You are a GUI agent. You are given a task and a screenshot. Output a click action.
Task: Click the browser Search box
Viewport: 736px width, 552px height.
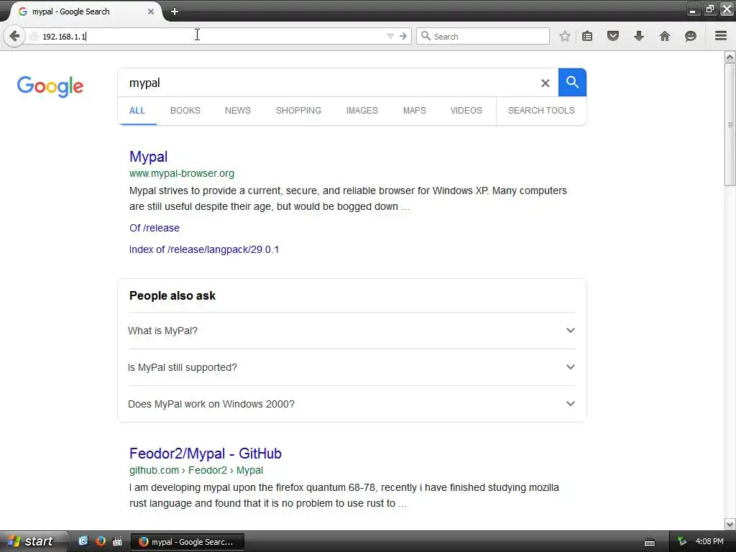click(483, 36)
